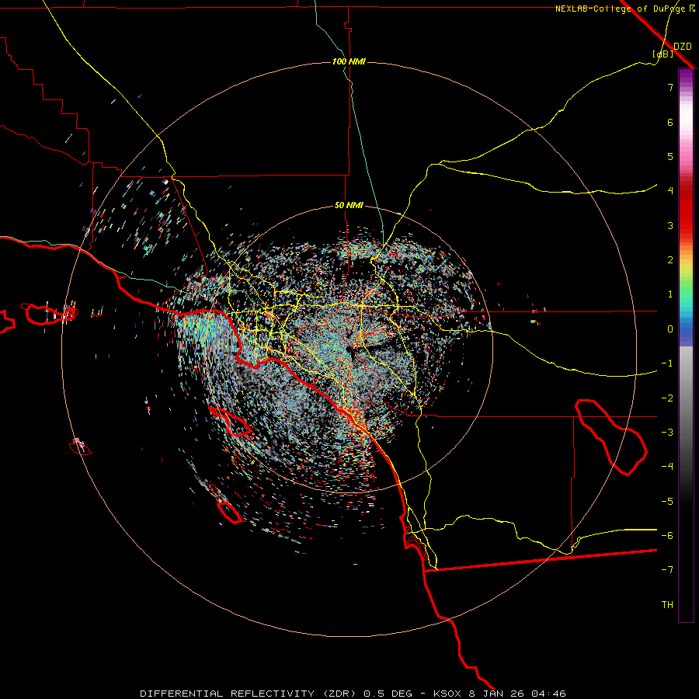Click the -4 value on color scale
The width and height of the screenshot is (699, 699).
click(x=667, y=467)
